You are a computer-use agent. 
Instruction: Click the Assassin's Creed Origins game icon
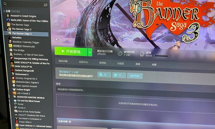click(x=8, y=15)
